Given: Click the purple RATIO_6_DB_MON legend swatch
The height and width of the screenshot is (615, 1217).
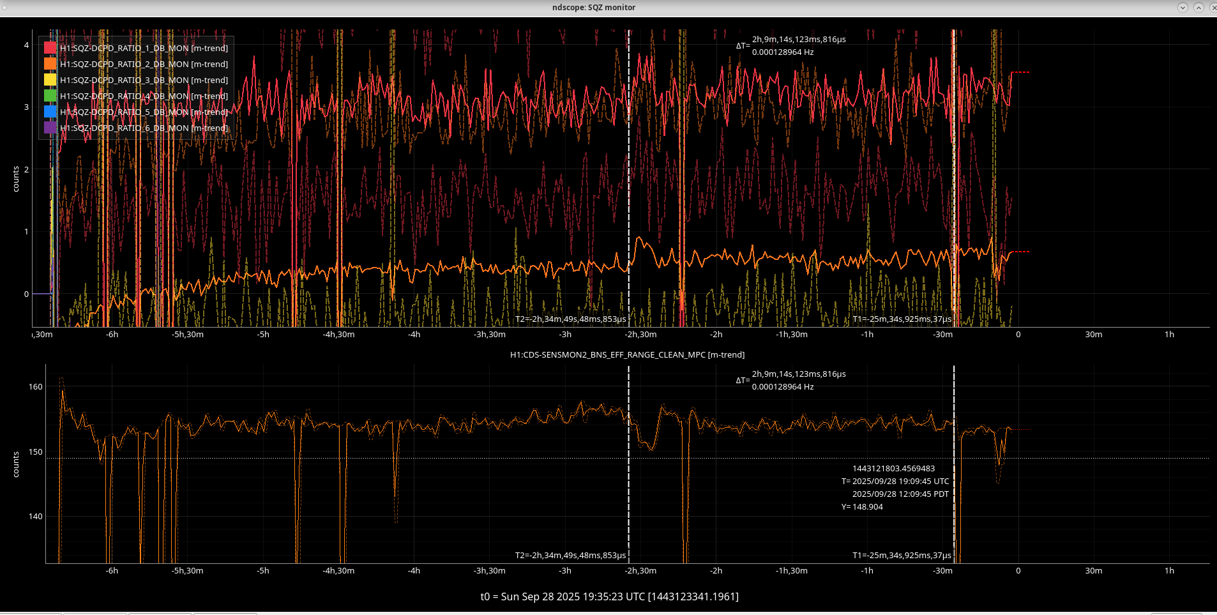Looking at the screenshot, I should point(50,128).
